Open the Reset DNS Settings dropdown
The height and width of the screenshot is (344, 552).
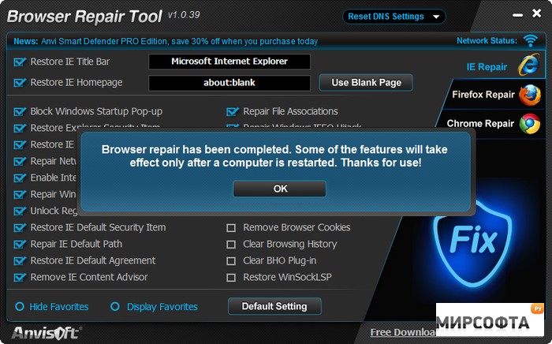[394, 17]
